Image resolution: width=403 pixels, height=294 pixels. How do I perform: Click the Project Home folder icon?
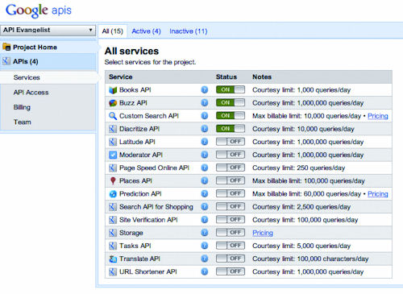point(6,47)
